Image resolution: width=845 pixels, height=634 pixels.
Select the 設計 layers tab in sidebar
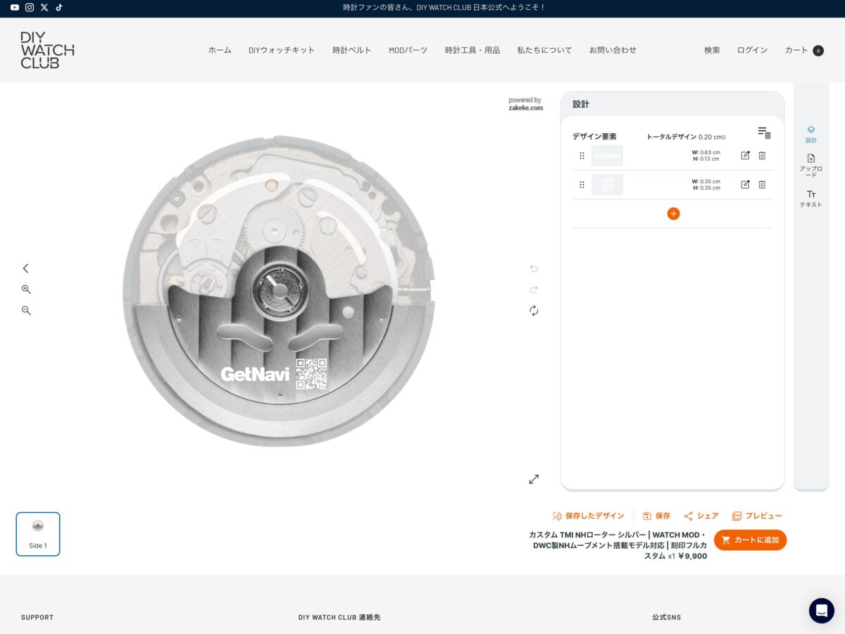coord(811,134)
